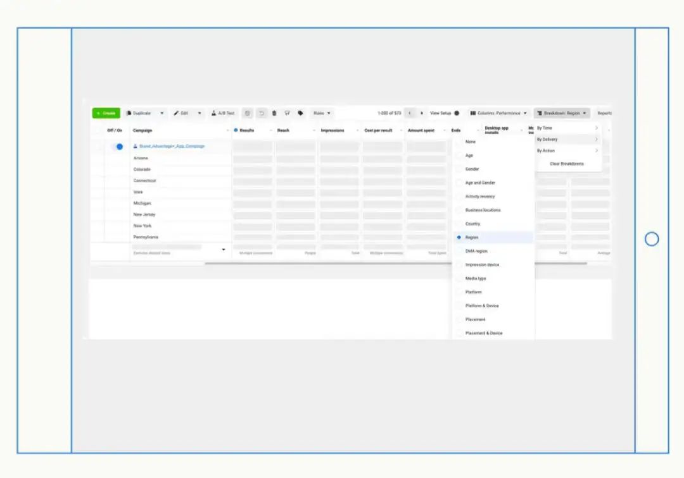Select the DMA region option
This screenshot has width=684, height=478.
493,251
